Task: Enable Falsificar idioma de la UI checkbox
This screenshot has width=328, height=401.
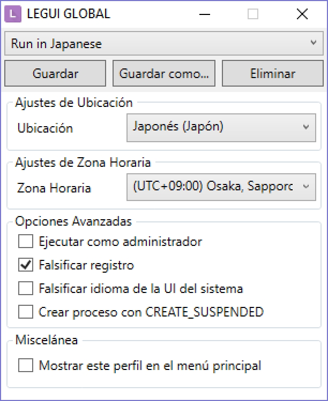Action: point(26,289)
